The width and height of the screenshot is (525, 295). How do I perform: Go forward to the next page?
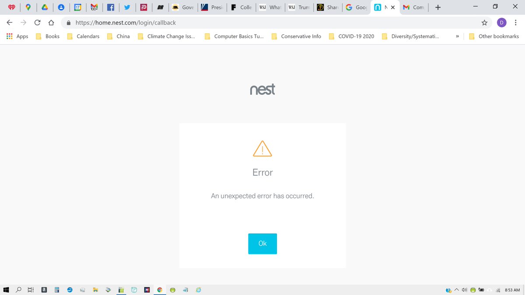point(24,22)
